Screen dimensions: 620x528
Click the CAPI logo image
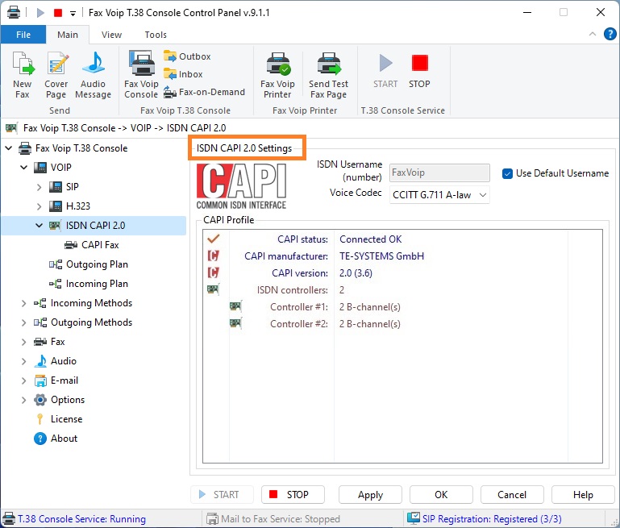tap(241, 186)
